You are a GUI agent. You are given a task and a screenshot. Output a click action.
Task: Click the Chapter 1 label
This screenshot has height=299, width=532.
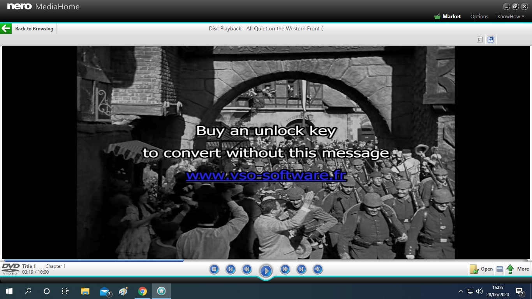pos(56,266)
